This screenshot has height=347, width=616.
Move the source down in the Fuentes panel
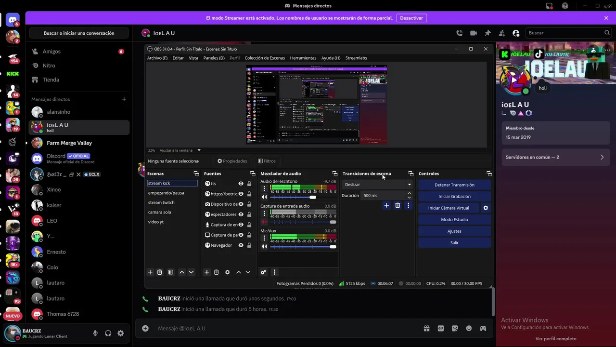click(248, 272)
